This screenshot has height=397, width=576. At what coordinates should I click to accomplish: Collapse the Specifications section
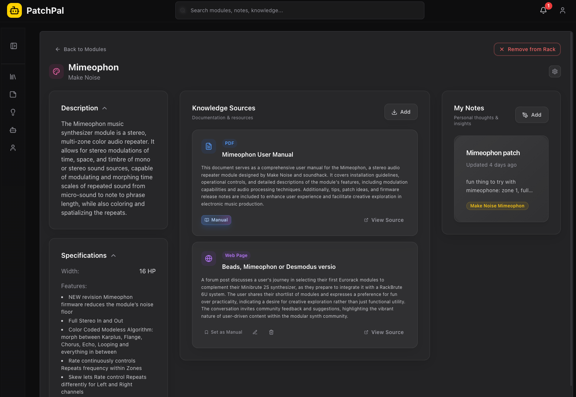pos(113,255)
